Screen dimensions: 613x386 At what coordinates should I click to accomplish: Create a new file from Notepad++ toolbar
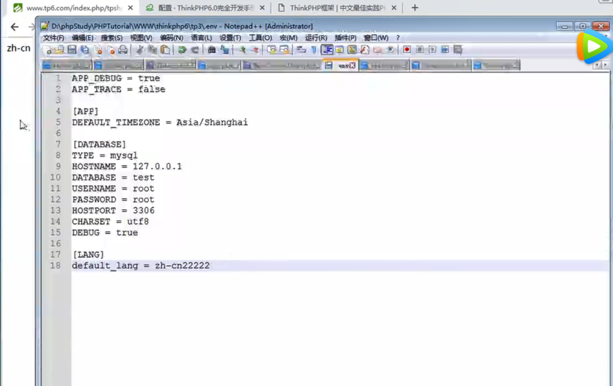(x=47, y=50)
